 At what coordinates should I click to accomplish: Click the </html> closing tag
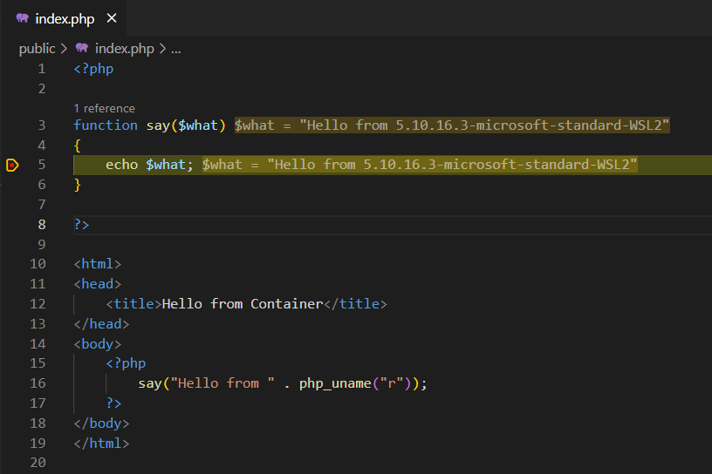(x=102, y=444)
